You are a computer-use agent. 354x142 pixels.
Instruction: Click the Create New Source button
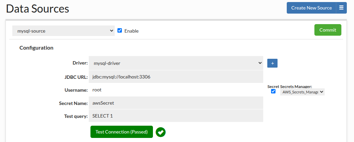(x=311, y=8)
